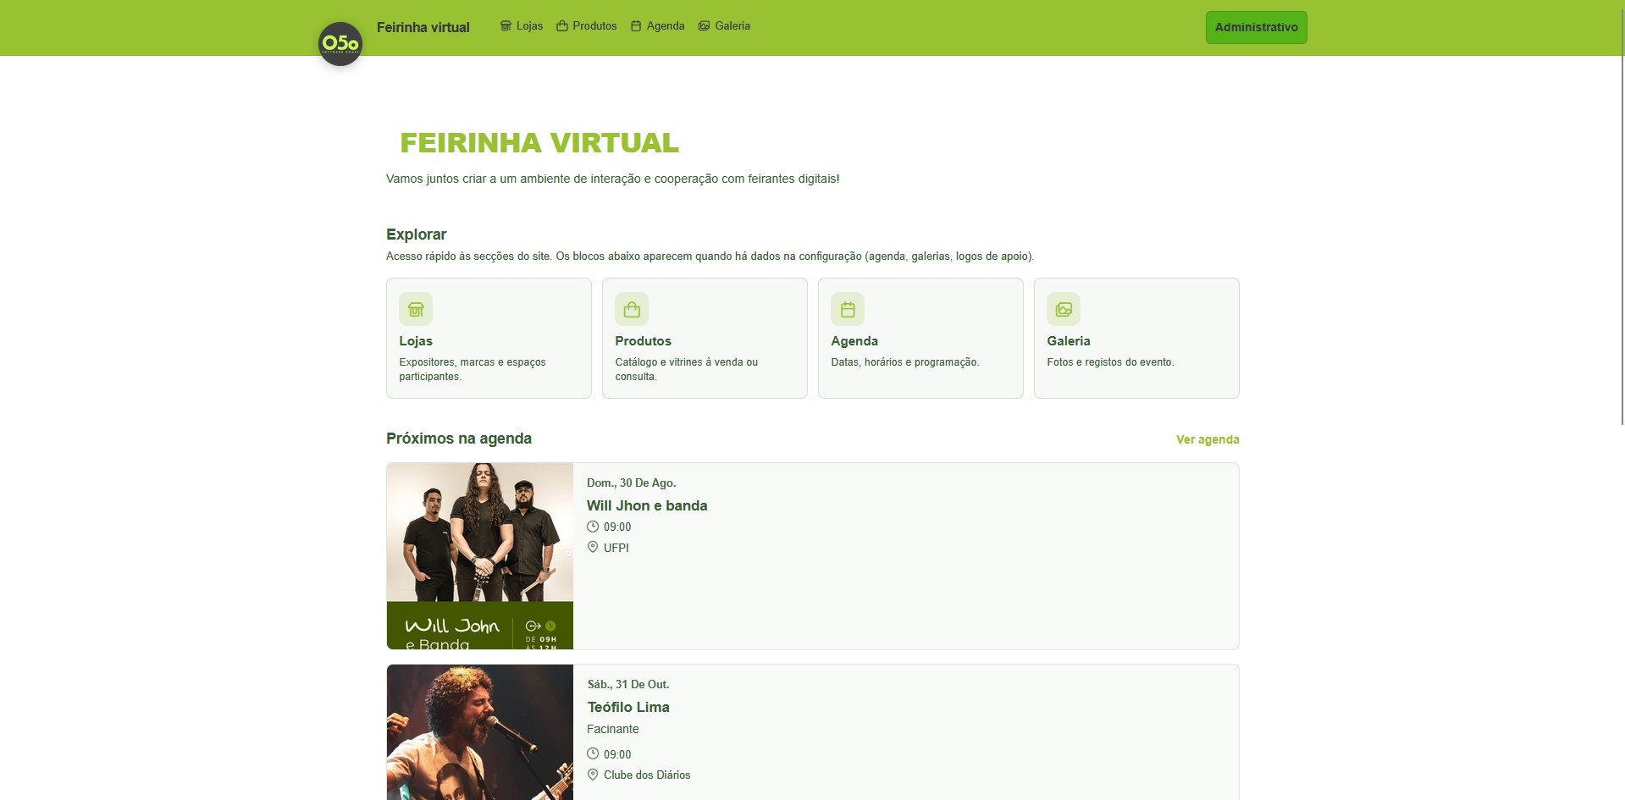The height and width of the screenshot is (800, 1625).
Task: Click 'Fotos e registos do evento.' description
Action: [1110, 362]
